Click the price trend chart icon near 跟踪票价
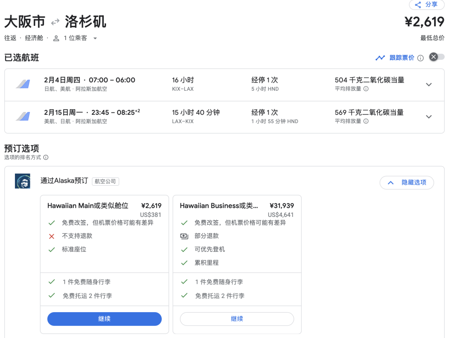Screen dimensions: 449x338 pos(381,58)
